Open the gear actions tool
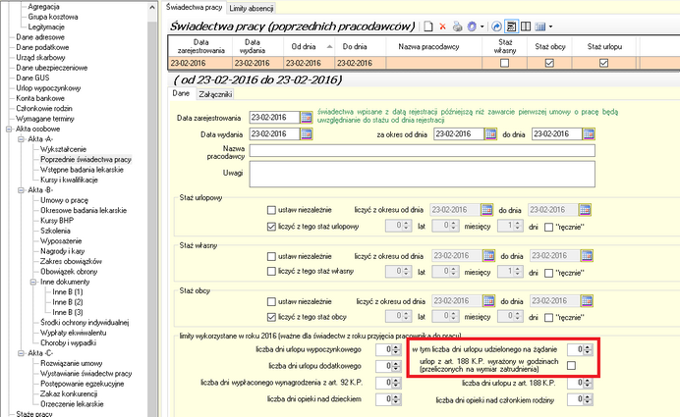 pos(472,26)
